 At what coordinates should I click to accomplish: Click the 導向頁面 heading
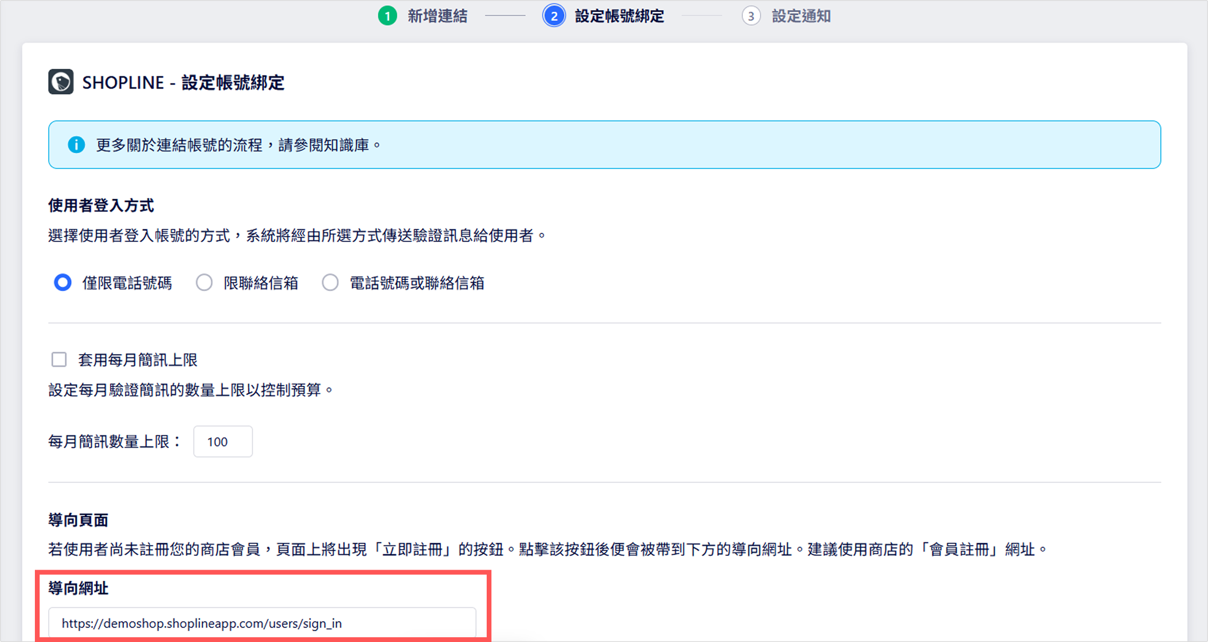pos(78,520)
